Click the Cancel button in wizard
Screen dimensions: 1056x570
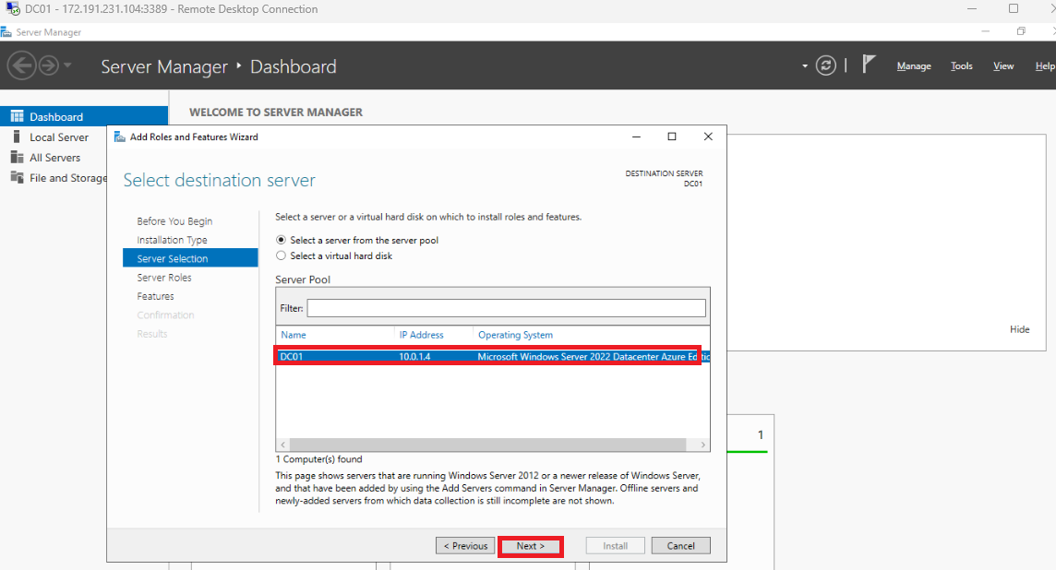pos(681,546)
